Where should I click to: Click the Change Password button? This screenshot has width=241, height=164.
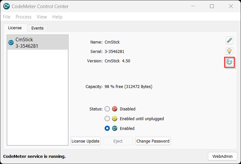(x=153, y=141)
